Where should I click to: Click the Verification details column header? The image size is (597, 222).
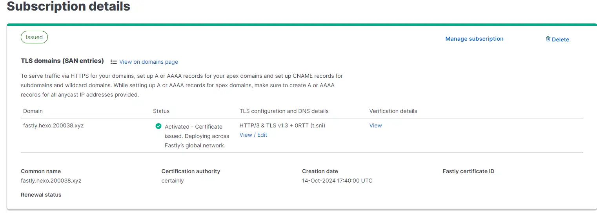click(393, 111)
